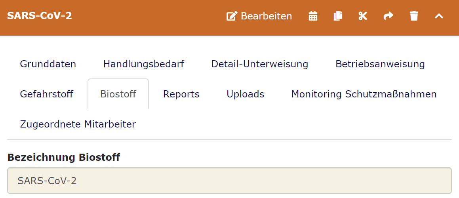Open the Uploads tab
Viewport: 459px width, 198px height.
click(x=245, y=94)
